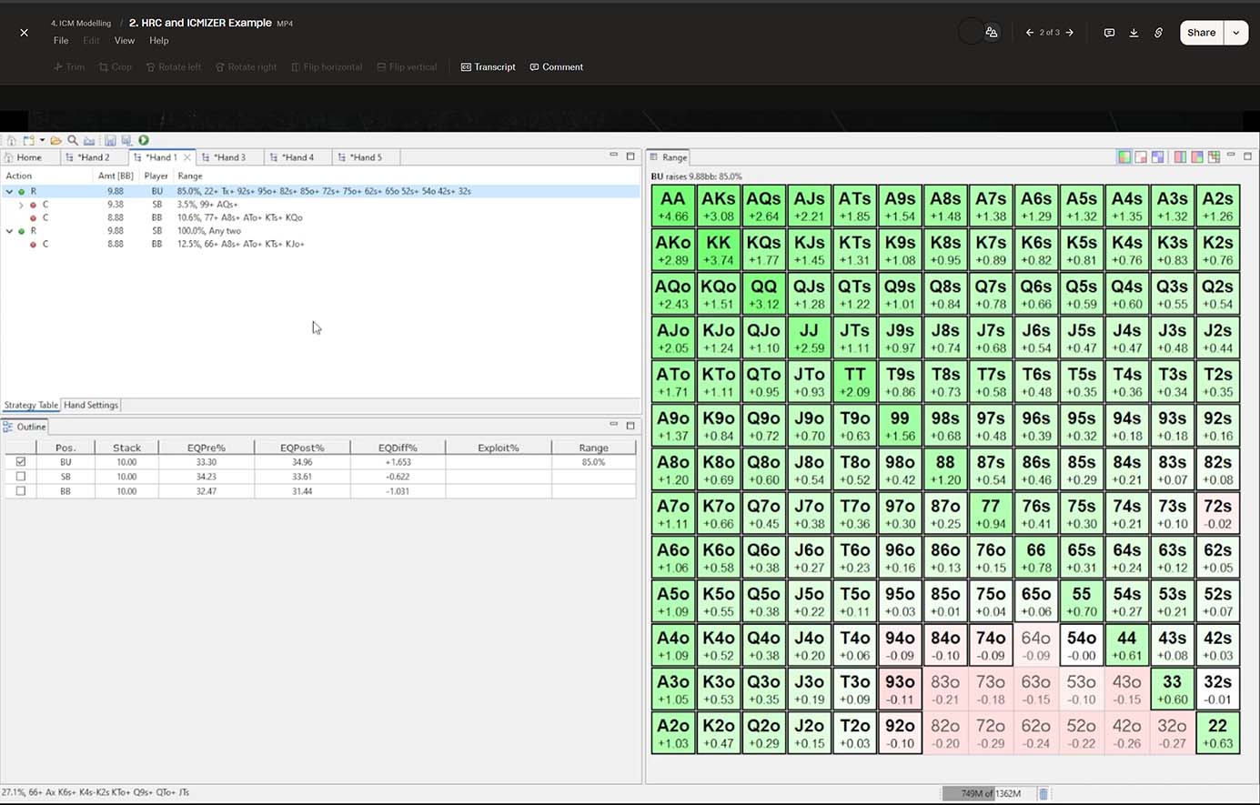The width and height of the screenshot is (1260, 805).
Task: Uncheck the BU position checkbox
Action: click(x=21, y=462)
